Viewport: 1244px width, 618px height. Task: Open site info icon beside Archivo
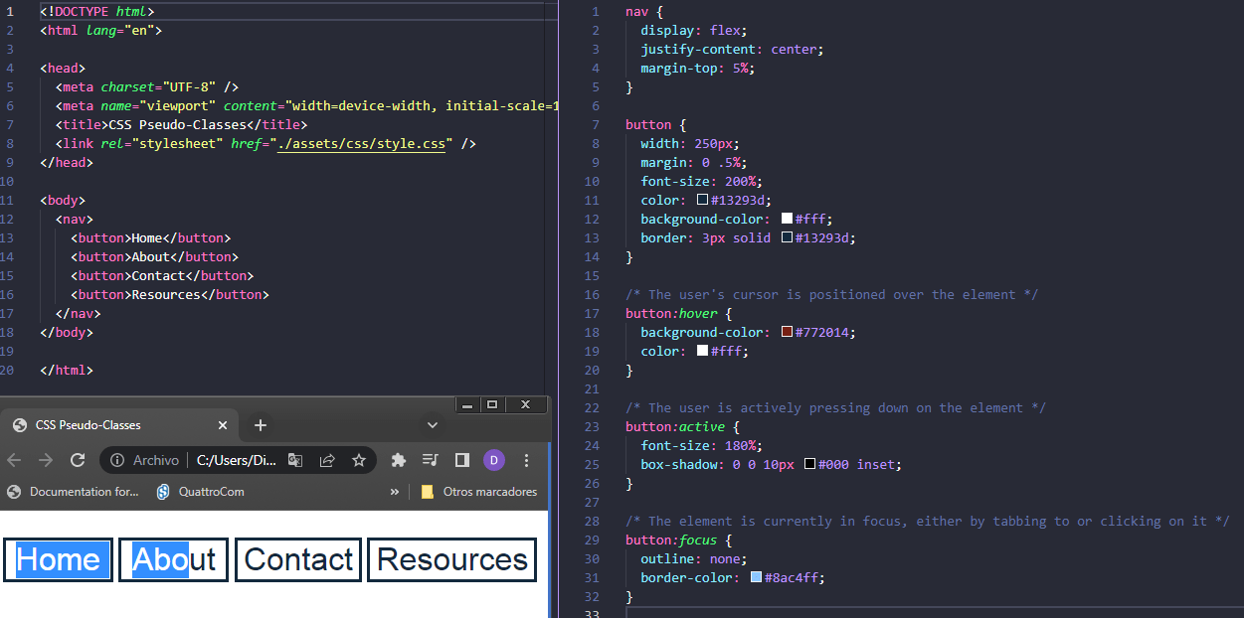pyautogui.click(x=117, y=460)
